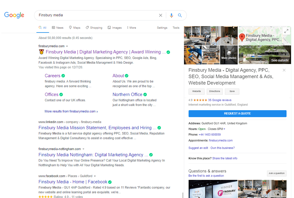
Task: Open More photos thumbnail
Action: pos(229,55)
